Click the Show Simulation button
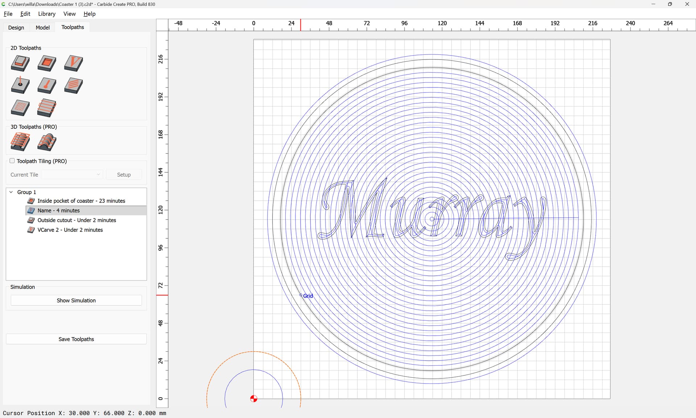The height and width of the screenshot is (418, 696). [x=76, y=300]
